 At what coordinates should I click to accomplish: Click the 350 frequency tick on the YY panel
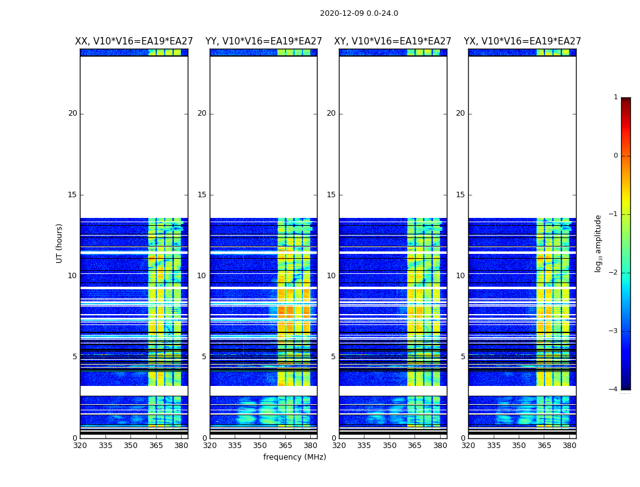click(260, 446)
